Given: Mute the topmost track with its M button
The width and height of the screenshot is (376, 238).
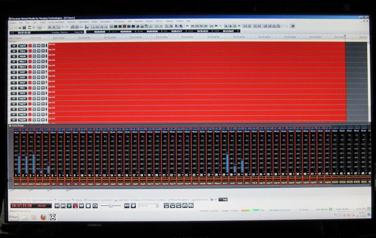Looking at the screenshot, I should point(39,46).
